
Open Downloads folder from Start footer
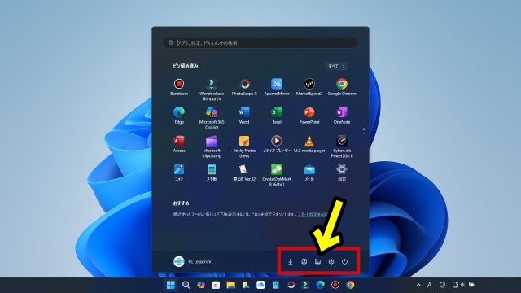pyautogui.click(x=290, y=262)
